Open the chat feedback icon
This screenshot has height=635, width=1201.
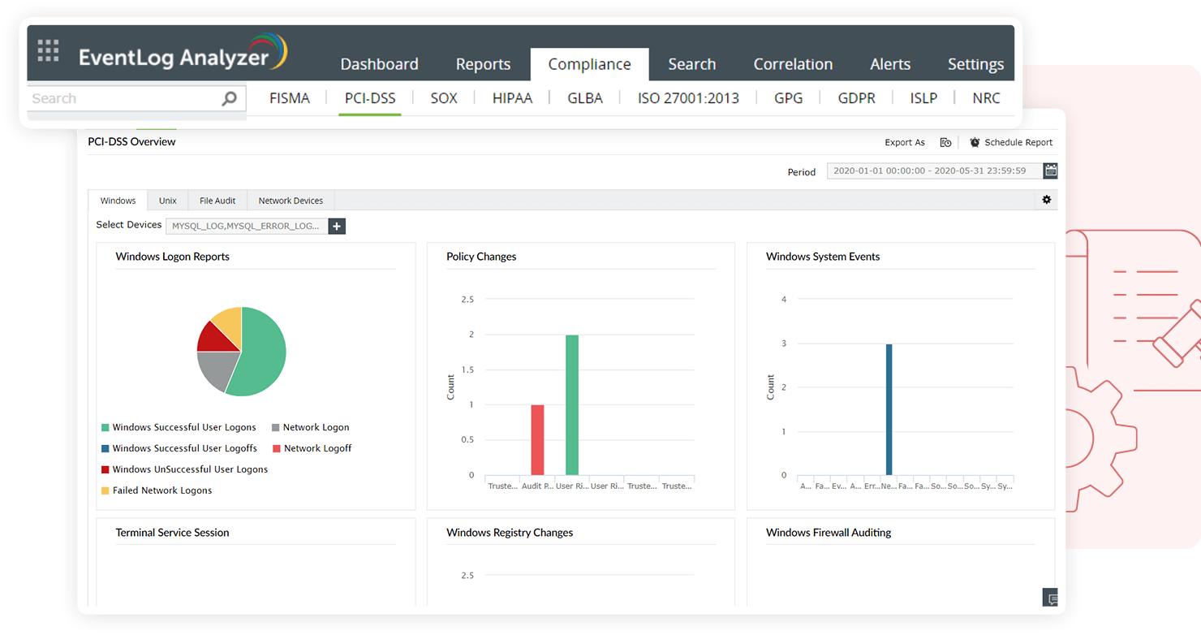pos(1052,598)
